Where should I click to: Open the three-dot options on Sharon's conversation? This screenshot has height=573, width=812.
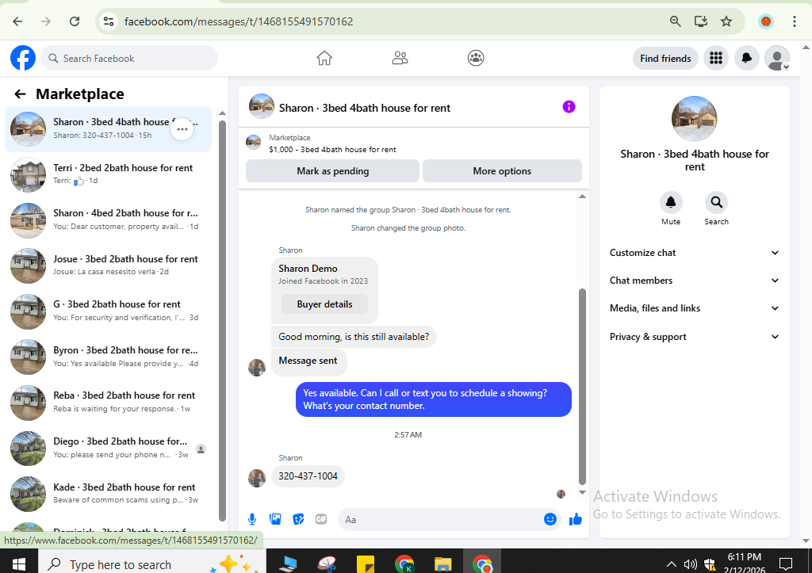tap(182, 129)
